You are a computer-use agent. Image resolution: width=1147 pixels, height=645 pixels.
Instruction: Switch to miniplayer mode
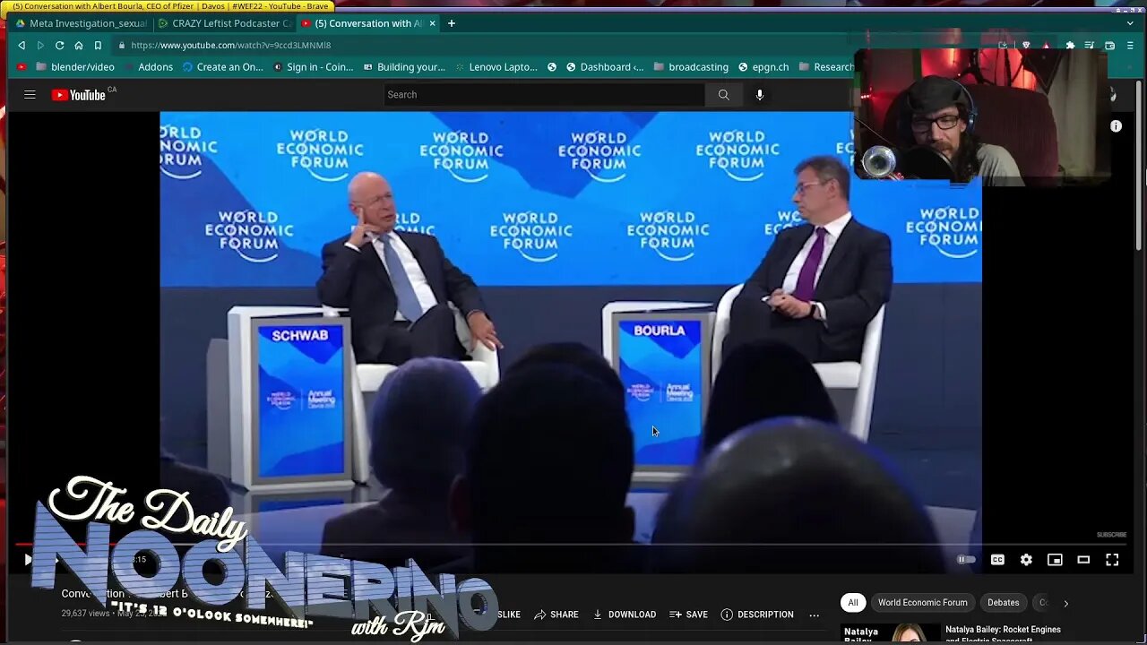(1055, 560)
